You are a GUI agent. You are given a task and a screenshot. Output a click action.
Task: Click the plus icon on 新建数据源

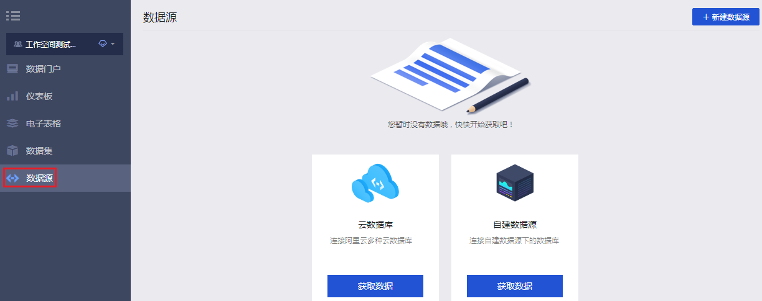click(x=706, y=17)
